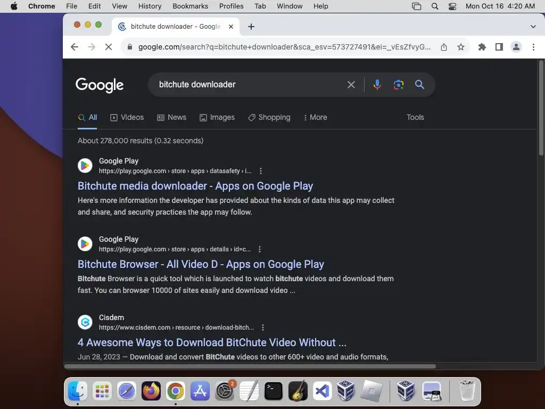
Task: Expand the More search filters
Action: pos(315,118)
